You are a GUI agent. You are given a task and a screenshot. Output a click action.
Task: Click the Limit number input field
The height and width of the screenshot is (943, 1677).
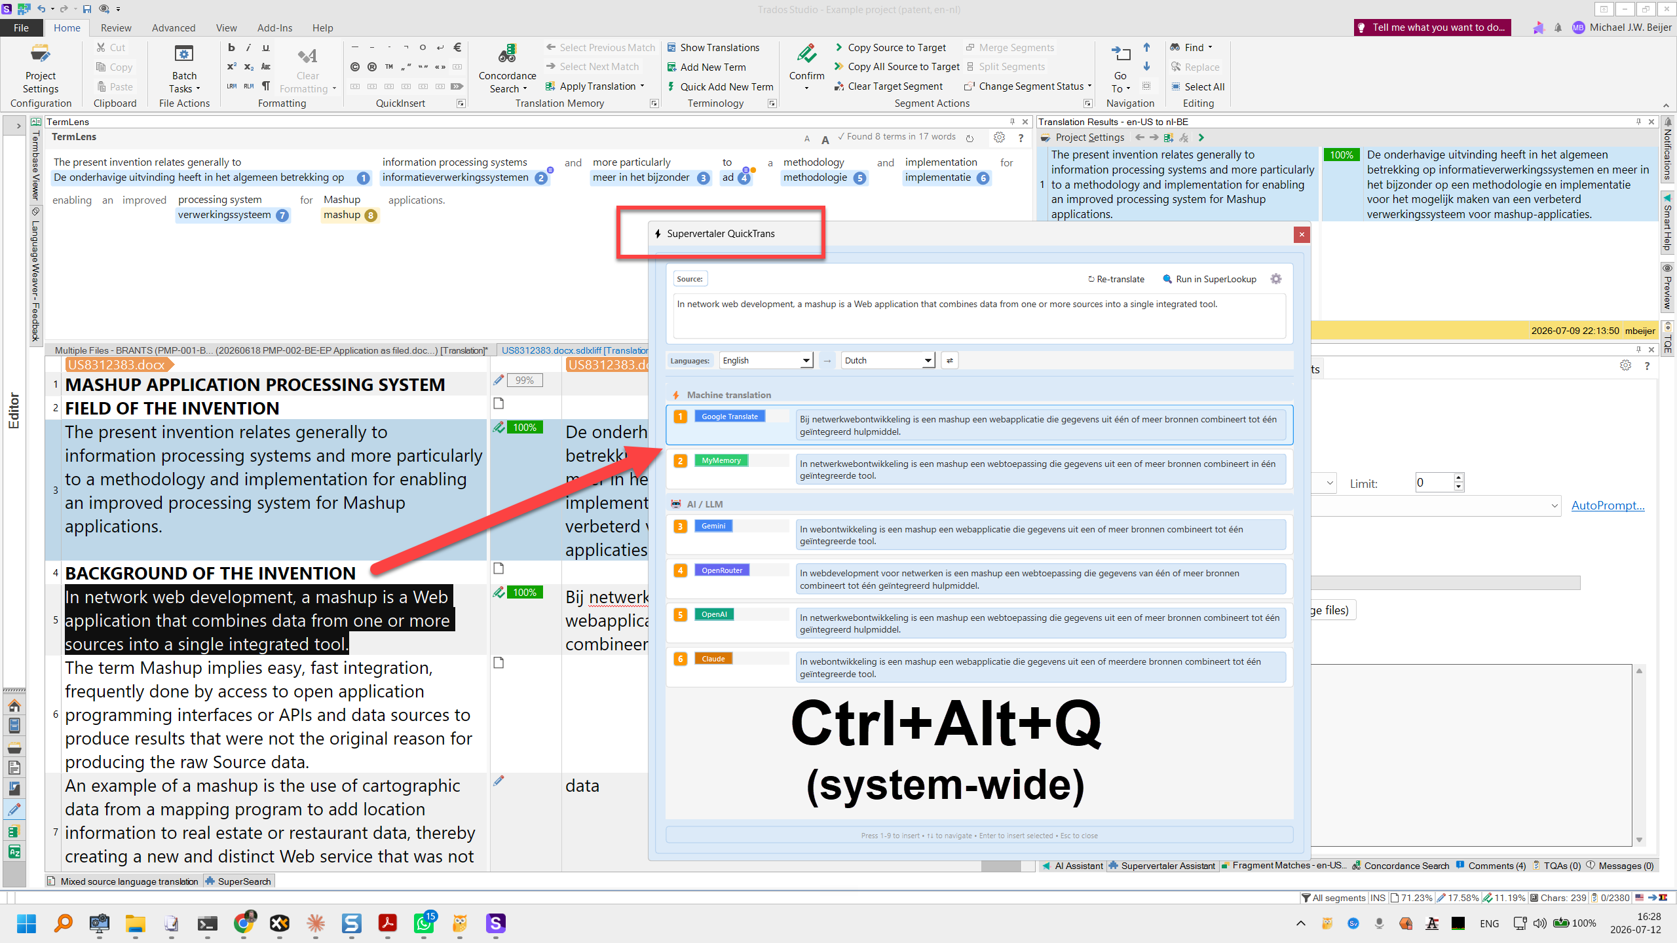[x=1434, y=483]
